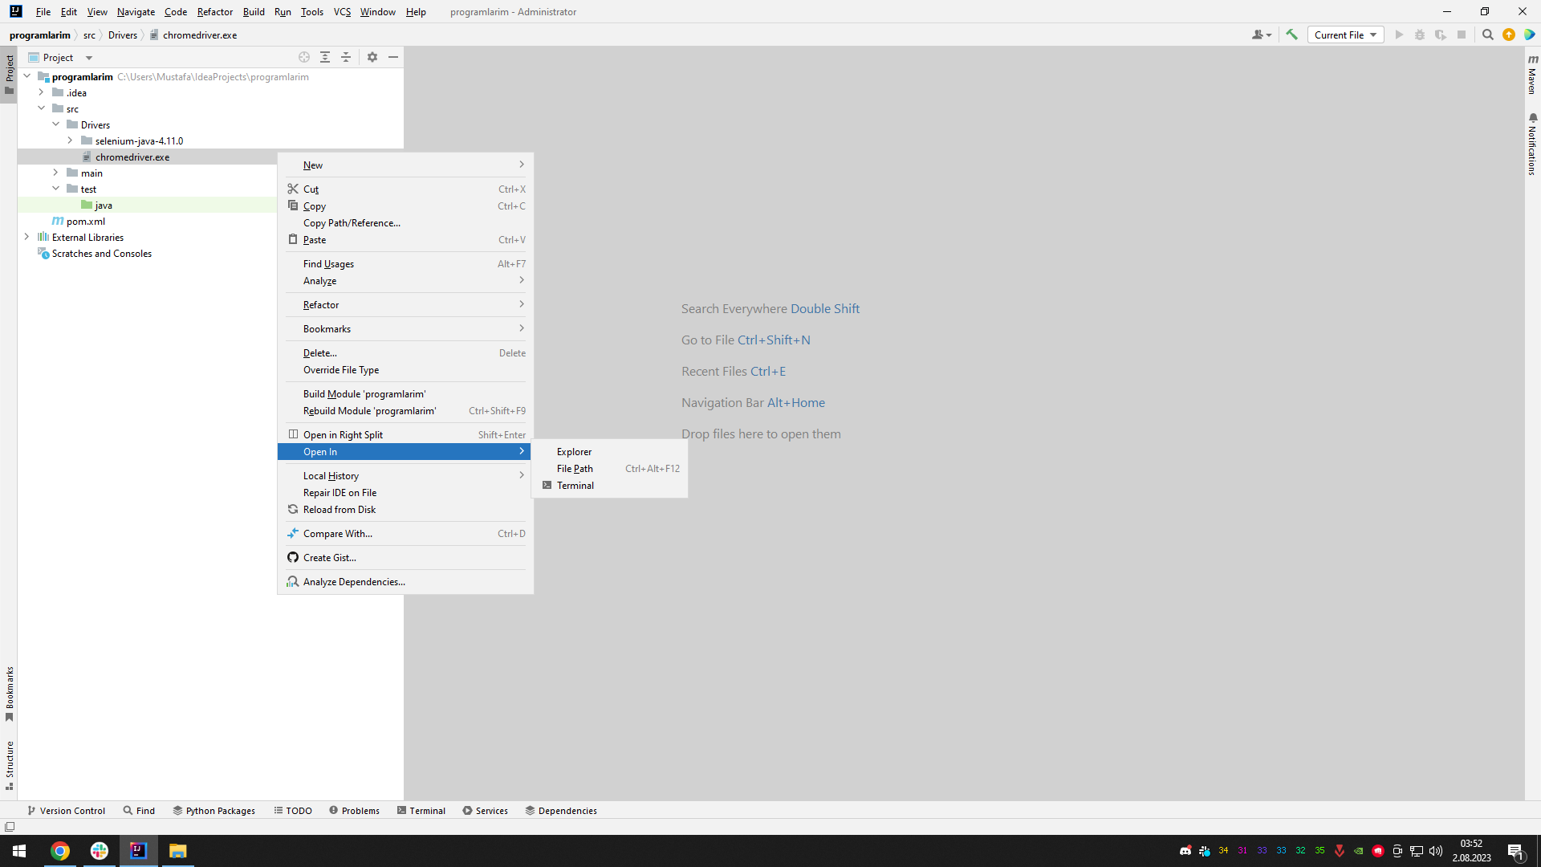Click the Build project hammer icon

[x=1291, y=35]
